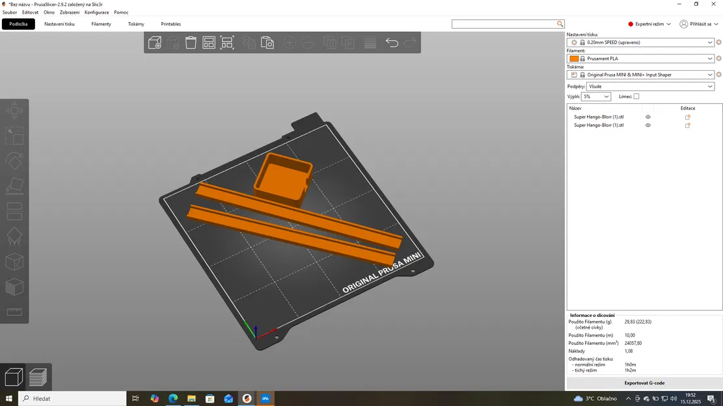Switch to the Nastavení tisku tab
Image resolution: width=723 pixels, height=406 pixels.
(x=59, y=23)
